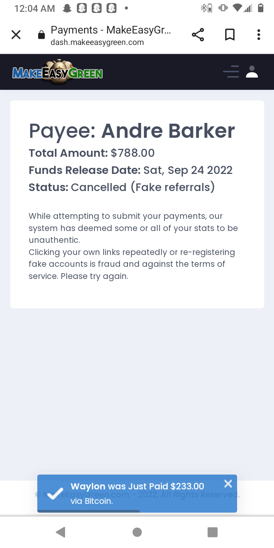Go back with Android back button
Viewport: 274px width, 548px height.
click(x=61, y=532)
